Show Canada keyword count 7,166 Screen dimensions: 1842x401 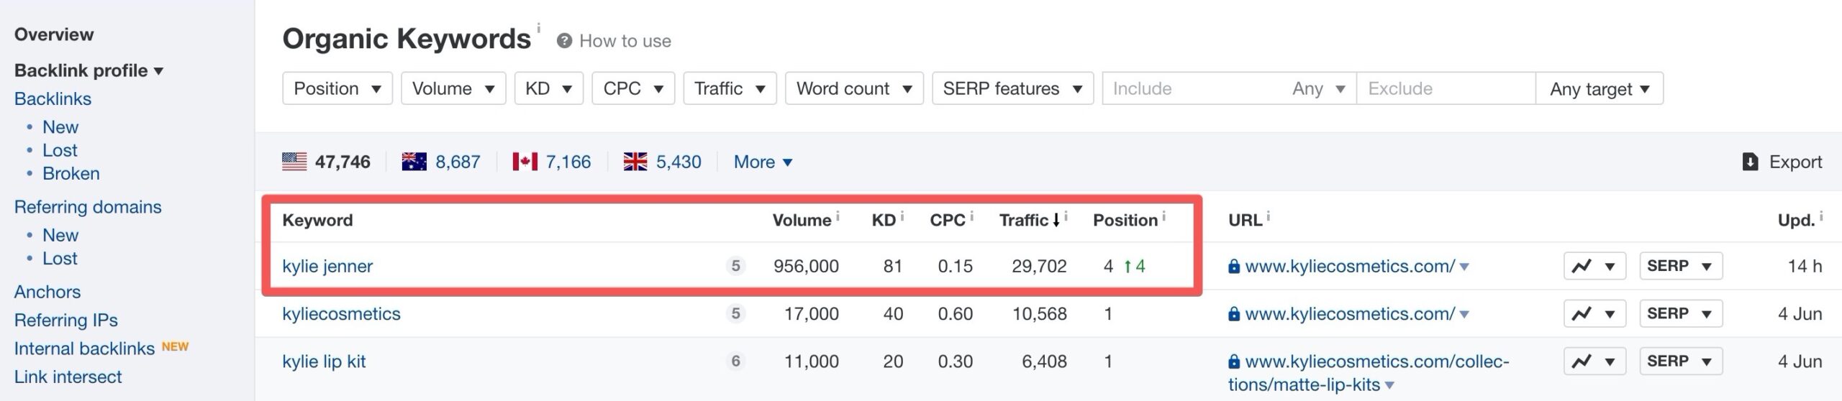568,162
